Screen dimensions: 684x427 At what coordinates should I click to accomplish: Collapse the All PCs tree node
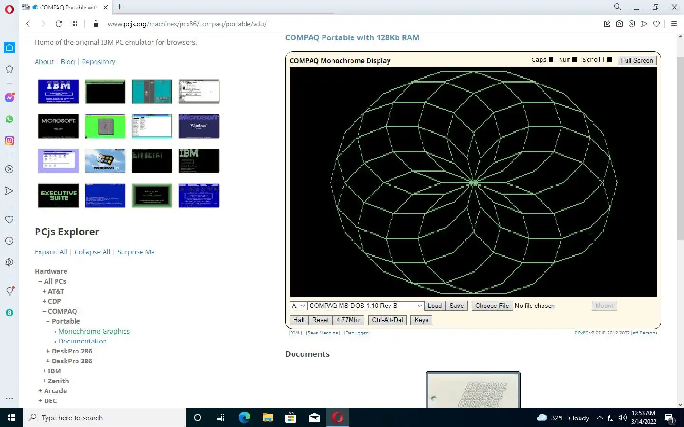(40, 281)
